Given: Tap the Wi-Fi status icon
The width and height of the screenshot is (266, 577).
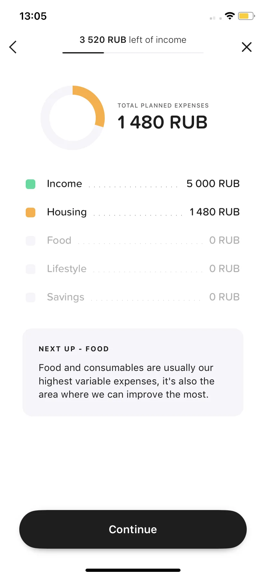Looking at the screenshot, I should 230,16.
